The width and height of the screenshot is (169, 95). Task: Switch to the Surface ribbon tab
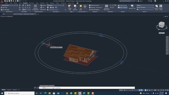(16, 3)
